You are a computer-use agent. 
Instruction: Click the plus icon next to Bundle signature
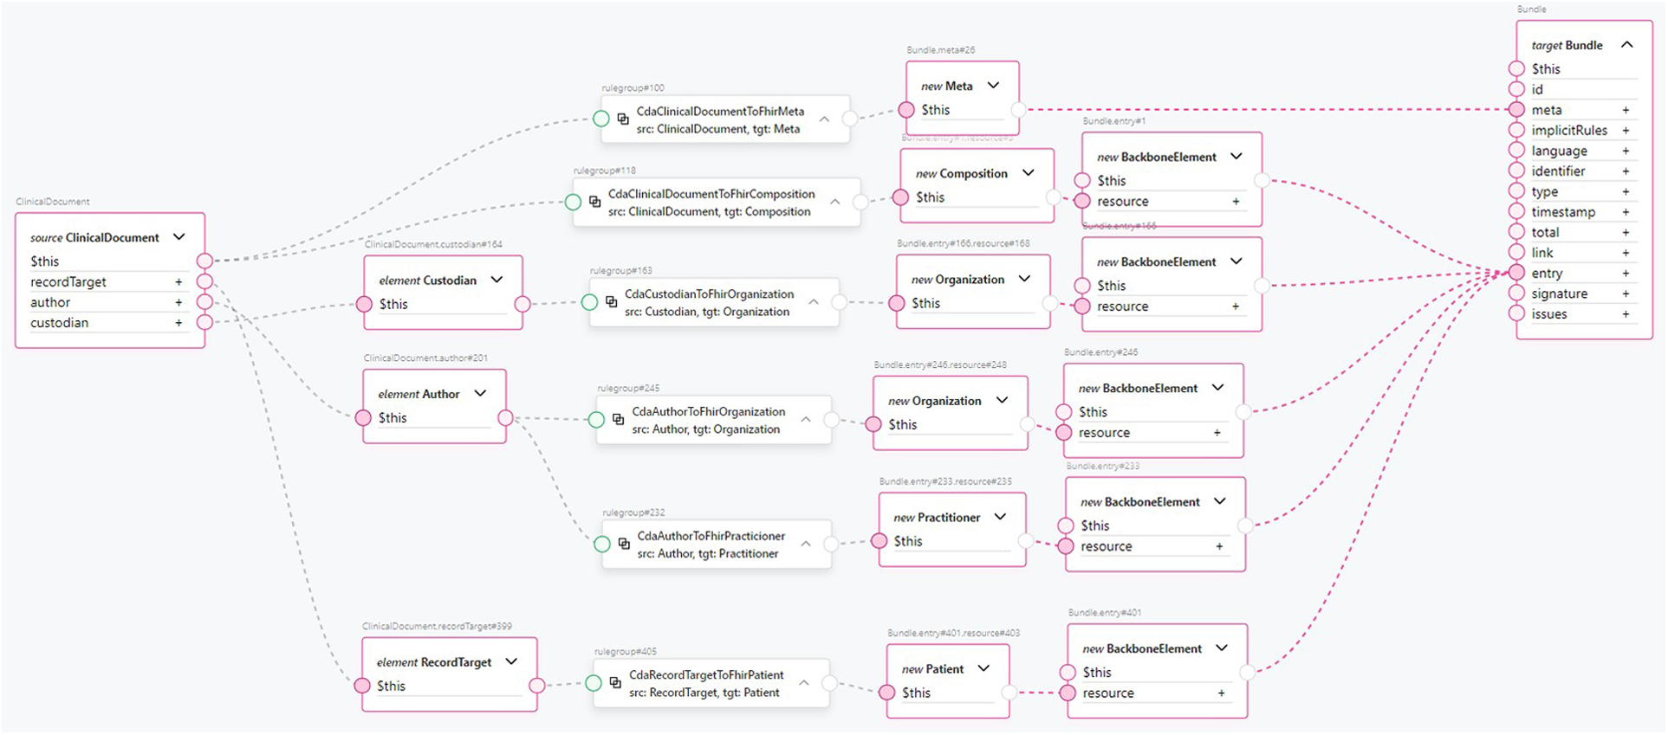point(1626,294)
